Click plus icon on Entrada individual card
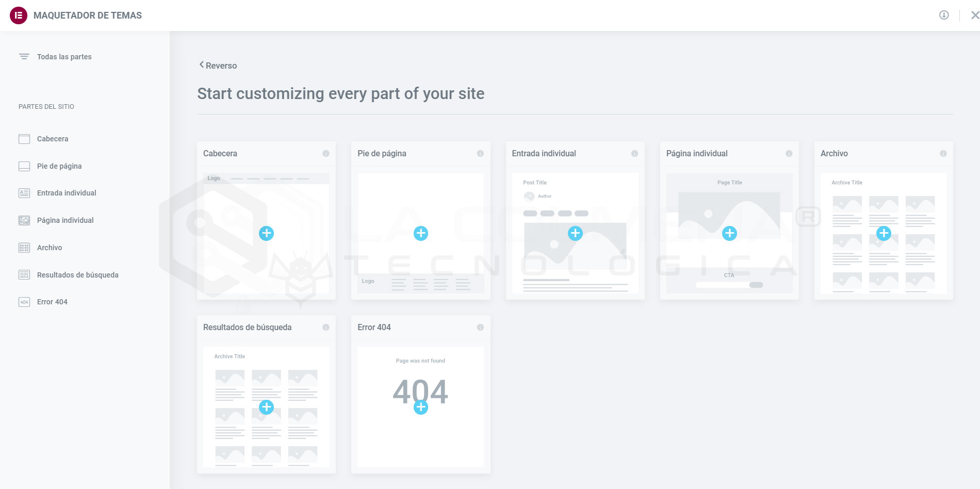 coord(575,233)
